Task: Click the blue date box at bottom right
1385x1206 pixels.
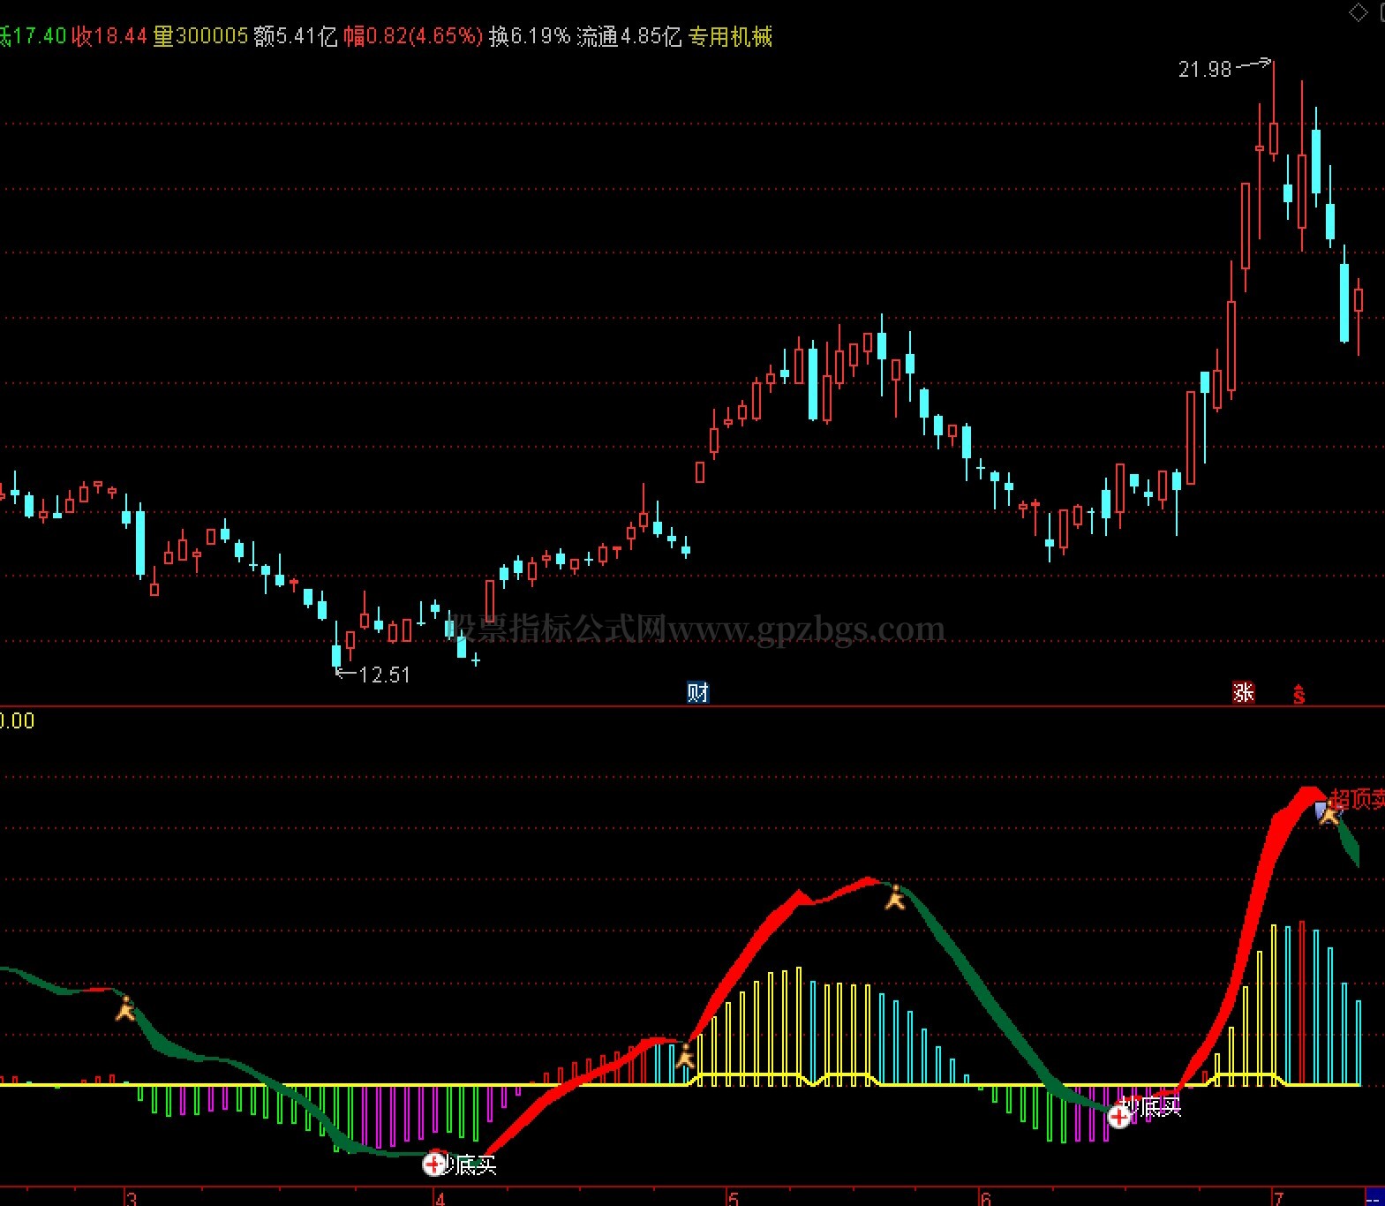Action: pos(1374,1198)
